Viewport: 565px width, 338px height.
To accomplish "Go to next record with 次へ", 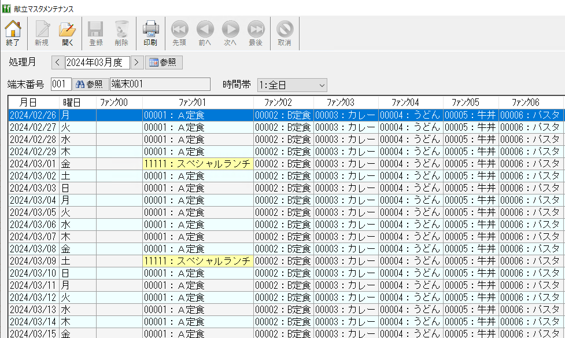I will click(x=230, y=33).
